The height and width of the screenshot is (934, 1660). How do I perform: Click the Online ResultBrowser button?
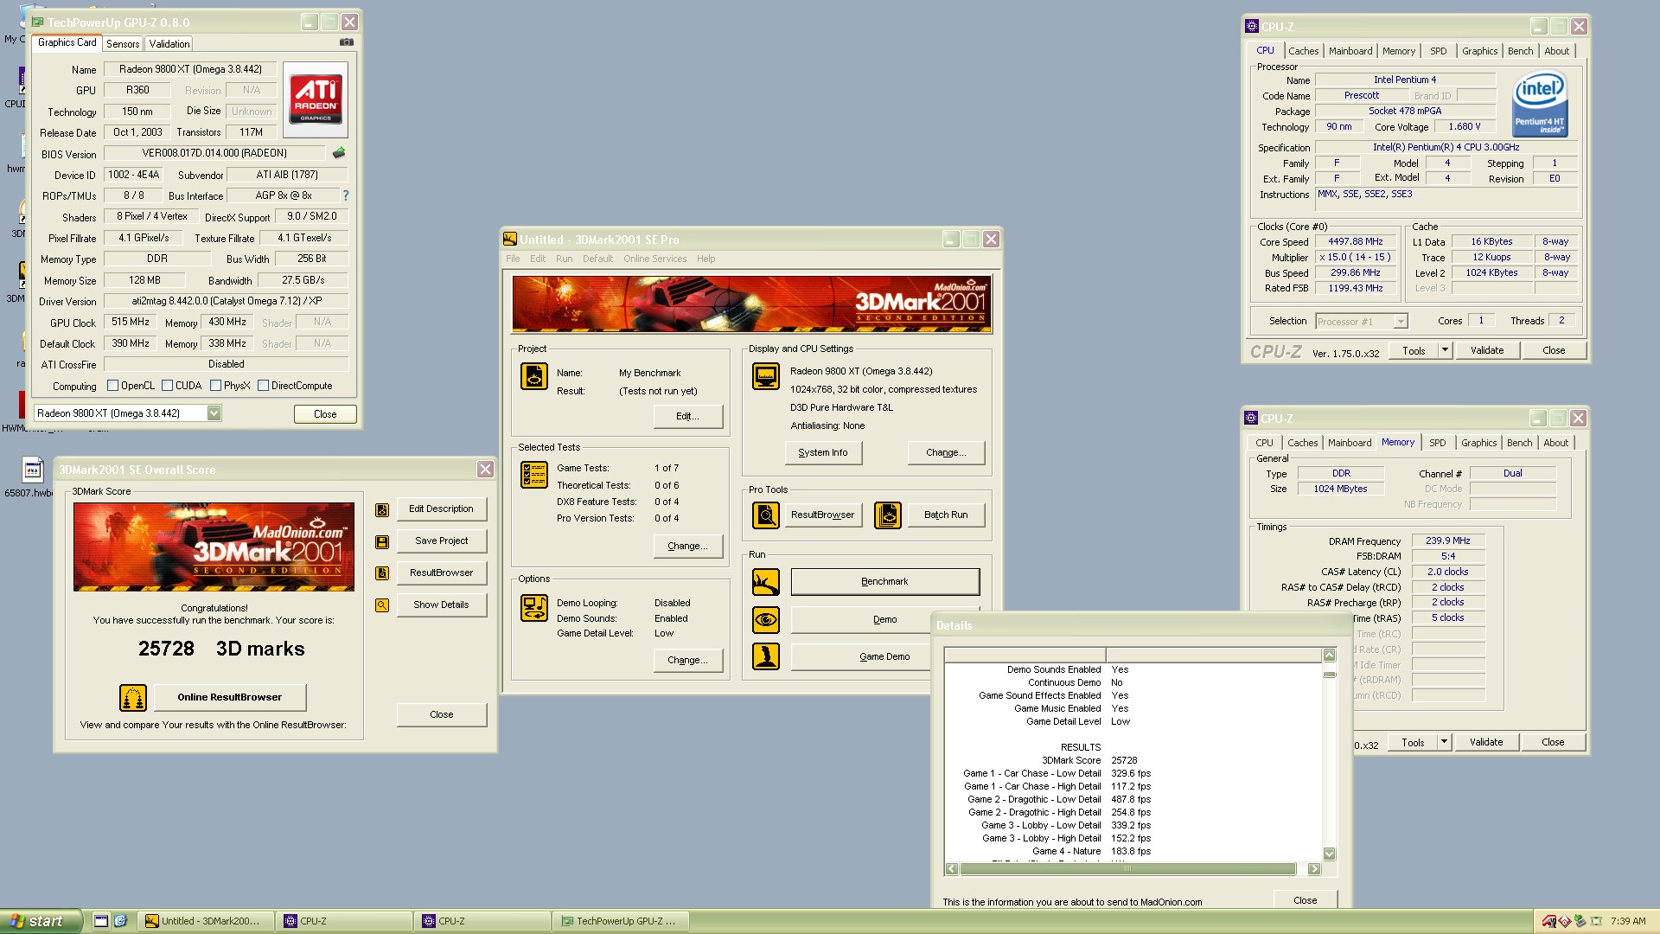coord(229,697)
